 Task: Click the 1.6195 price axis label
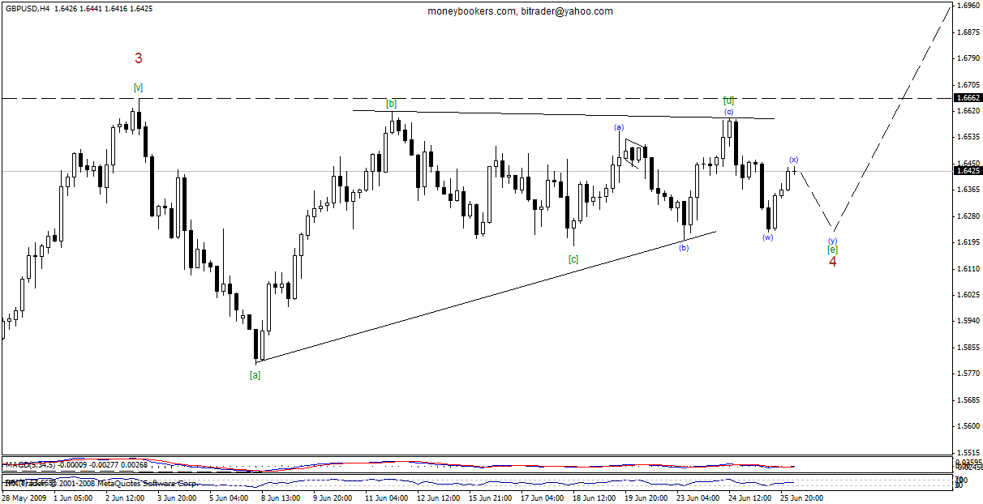click(969, 242)
